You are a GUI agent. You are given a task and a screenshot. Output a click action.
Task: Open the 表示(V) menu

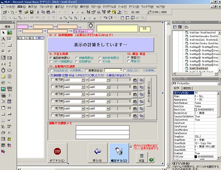[x=32, y=7]
